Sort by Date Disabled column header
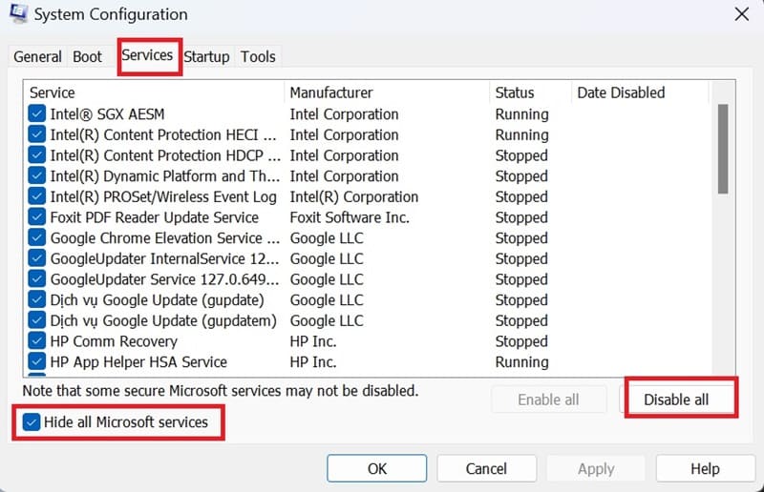This screenshot has width=764, height=492. pyautogui.click(x=640, y=92)
